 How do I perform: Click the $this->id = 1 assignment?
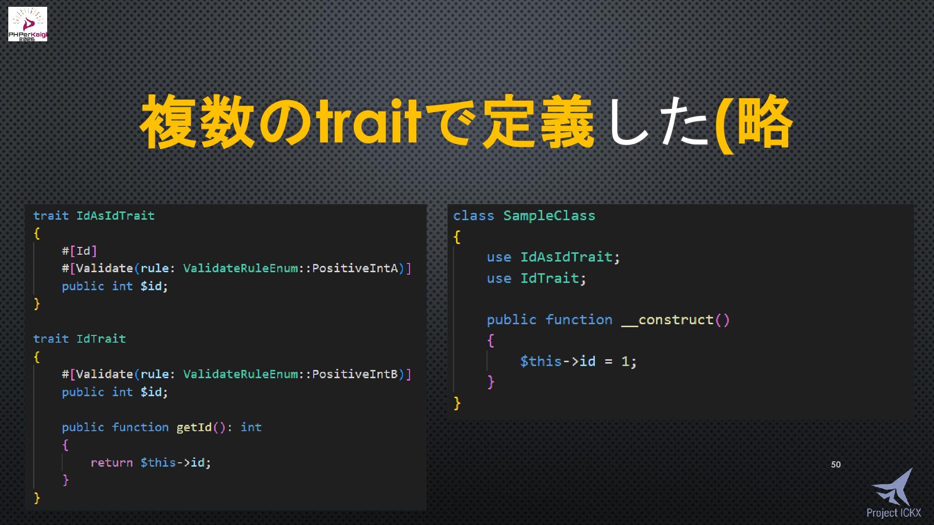click(x=578, y=361)
